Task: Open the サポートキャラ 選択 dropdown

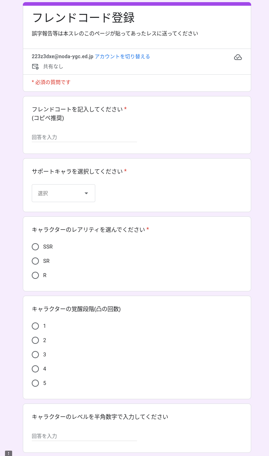Action: 63,193
